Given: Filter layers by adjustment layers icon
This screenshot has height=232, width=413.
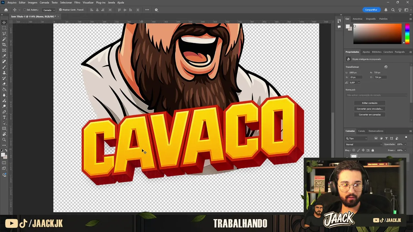Looking at the screenshot, I should coord(381,138).
